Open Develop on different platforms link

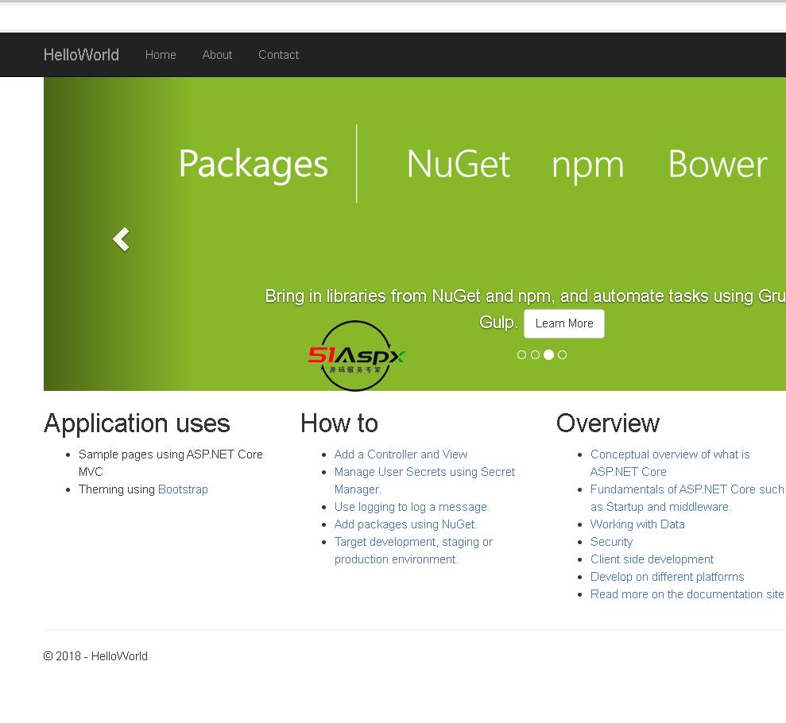668,577
